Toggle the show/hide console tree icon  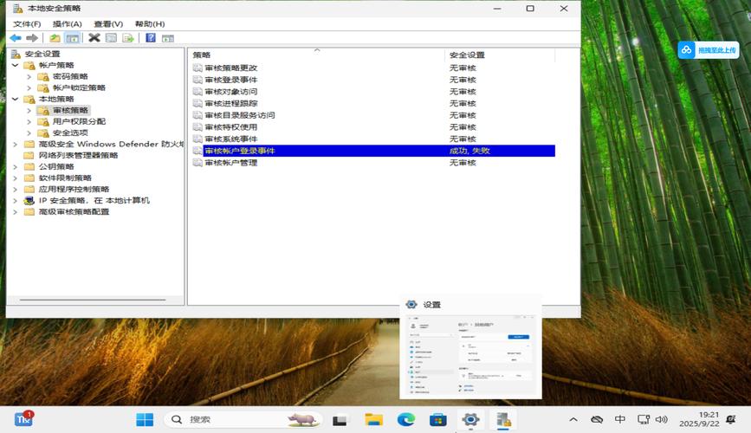tap(72, 38)
